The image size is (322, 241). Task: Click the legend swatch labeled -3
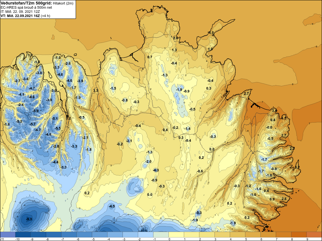130,235
